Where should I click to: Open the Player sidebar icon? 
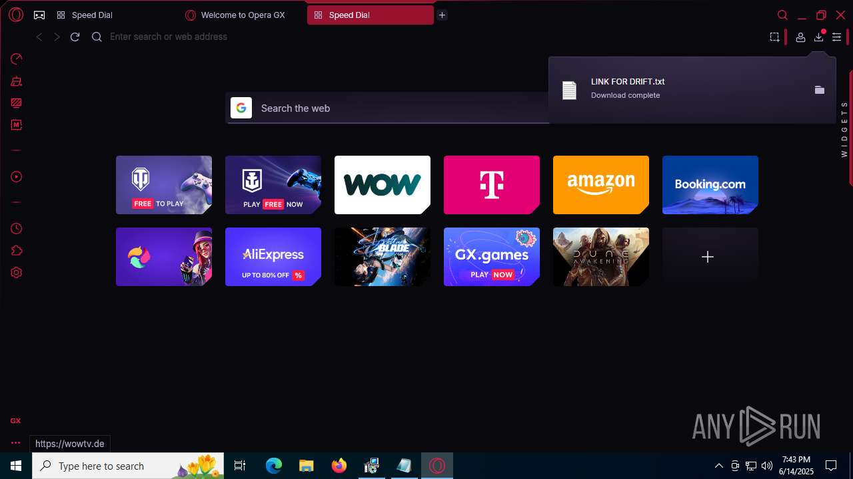(x=17, y=177)
